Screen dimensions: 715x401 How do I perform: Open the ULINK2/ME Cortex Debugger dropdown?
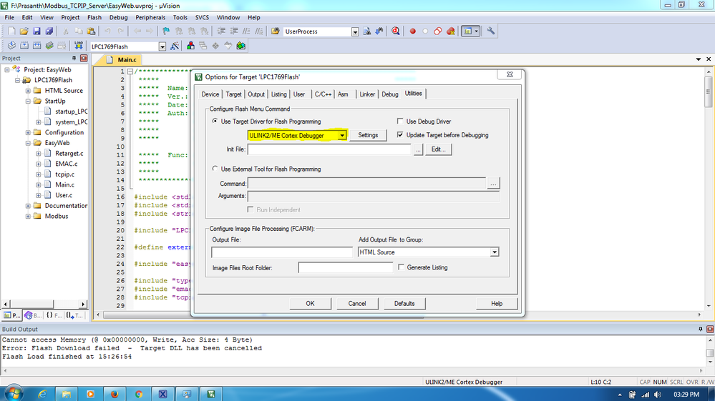click(x=342, y=136)
